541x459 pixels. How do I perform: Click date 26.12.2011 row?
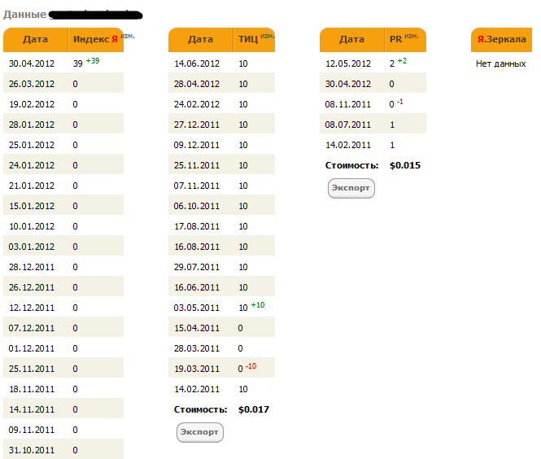point(63,288)
